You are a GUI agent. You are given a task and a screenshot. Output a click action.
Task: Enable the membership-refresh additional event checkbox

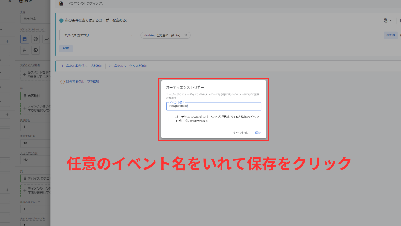pos(170,119)
